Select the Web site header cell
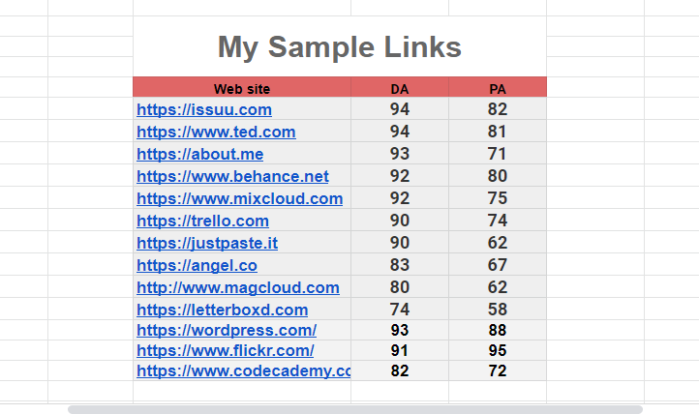The width and height of the screenshot is (699, 414). coord(242,89)
